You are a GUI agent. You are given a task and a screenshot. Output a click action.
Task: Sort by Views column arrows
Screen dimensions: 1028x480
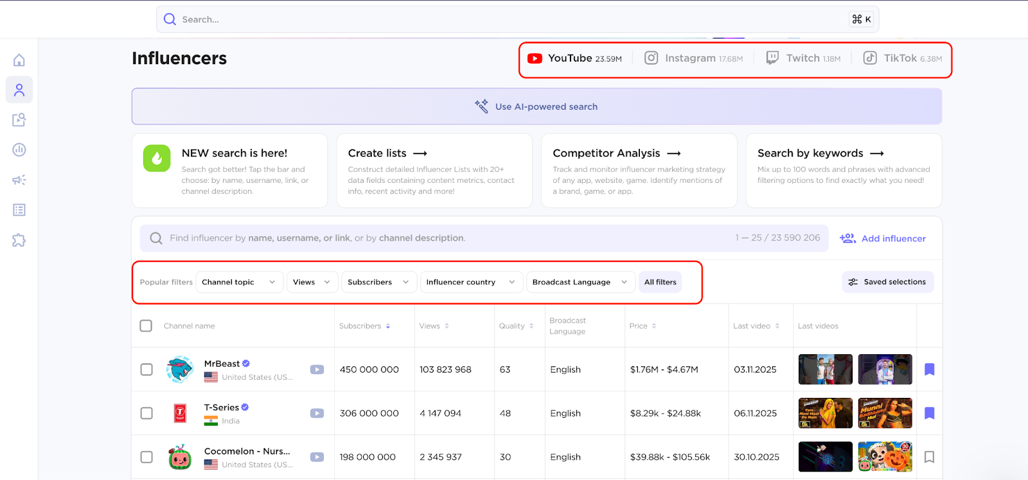[x=447, y=326]
